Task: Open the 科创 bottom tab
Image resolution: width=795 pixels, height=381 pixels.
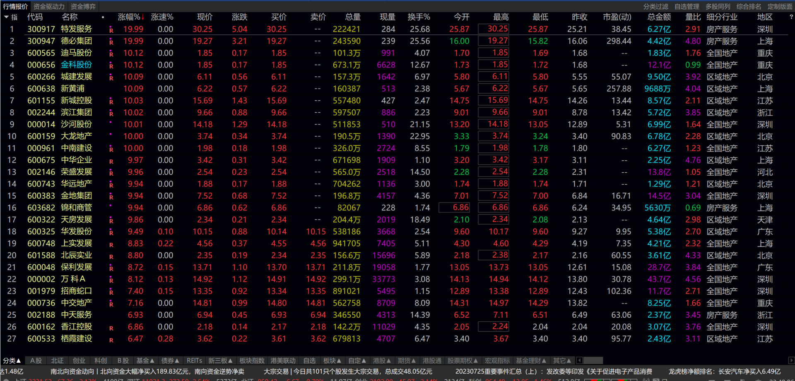Action: 101,361
